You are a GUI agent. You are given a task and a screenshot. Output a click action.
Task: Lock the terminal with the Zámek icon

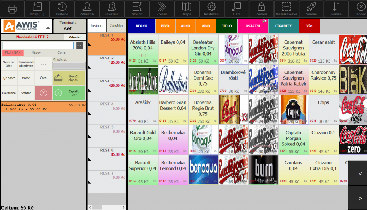click(261, 9)
